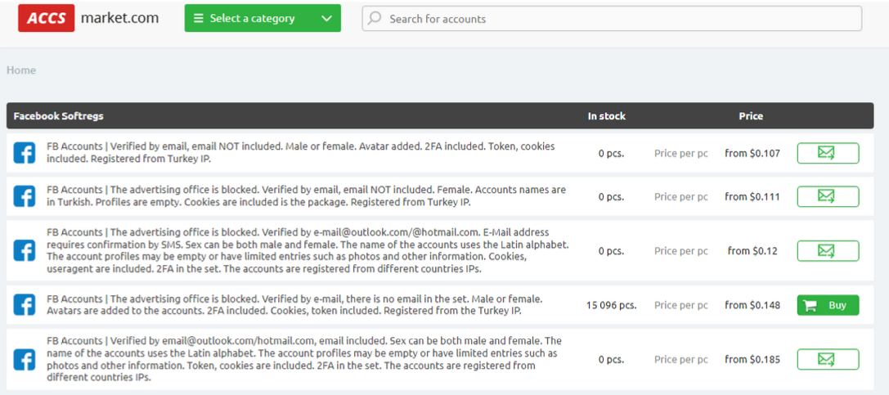Screen dimensions: 889x395
Task: Click the 15 096 pcs. stock value
Action: pos(611,306)
